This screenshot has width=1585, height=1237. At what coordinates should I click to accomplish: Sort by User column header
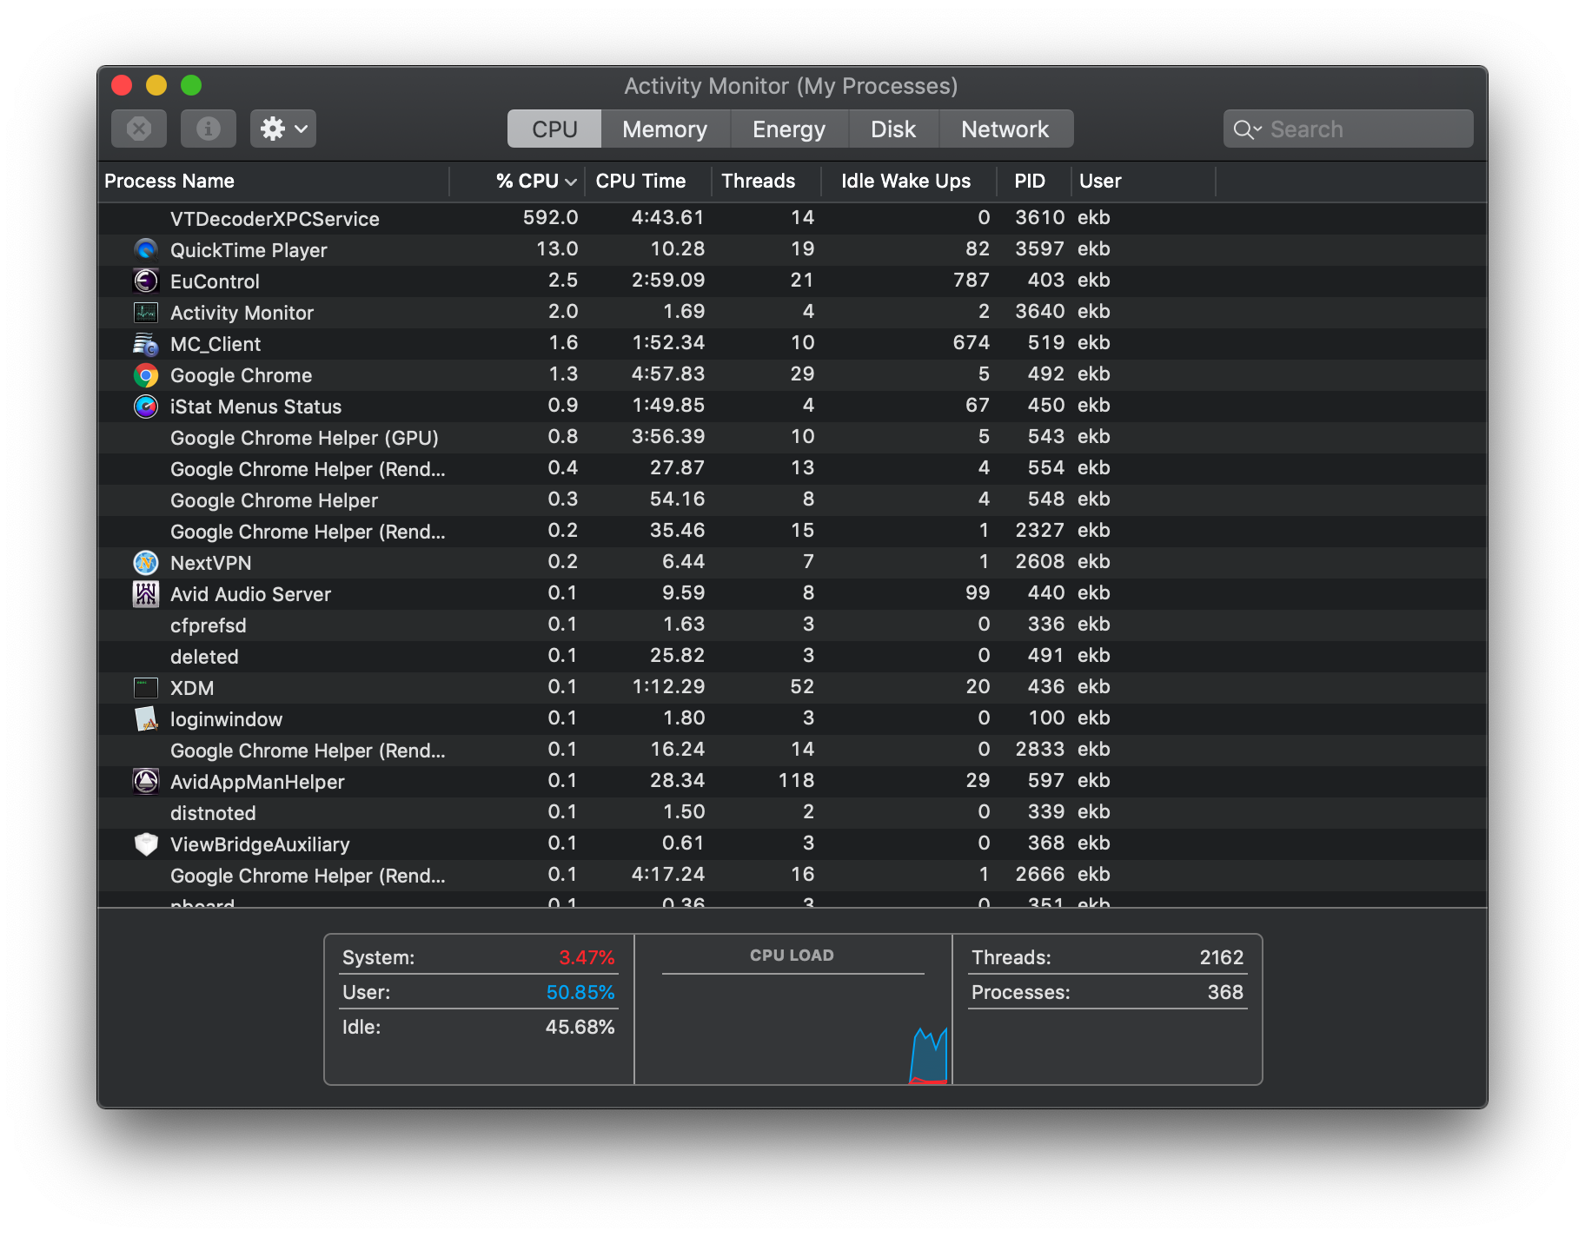click(x=1144, y=181)
